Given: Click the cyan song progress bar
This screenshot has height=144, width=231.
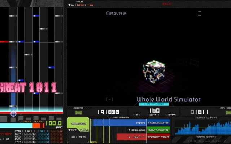Looking at the screenshot, I should 154,104.
